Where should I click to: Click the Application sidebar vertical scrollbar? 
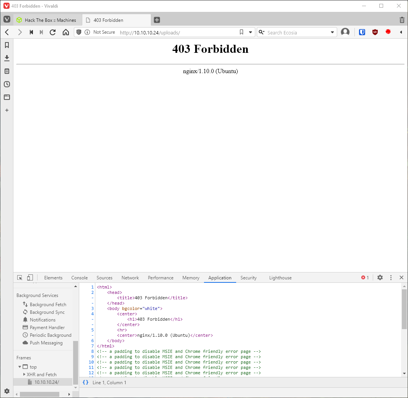point(75,363)
